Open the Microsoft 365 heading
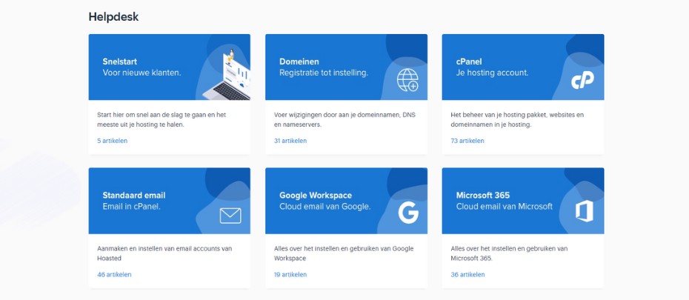 coord(483,196)
